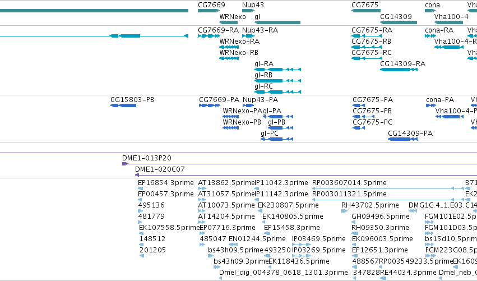
Task: Select protein CG15803-PB
Action: point(132,100)
